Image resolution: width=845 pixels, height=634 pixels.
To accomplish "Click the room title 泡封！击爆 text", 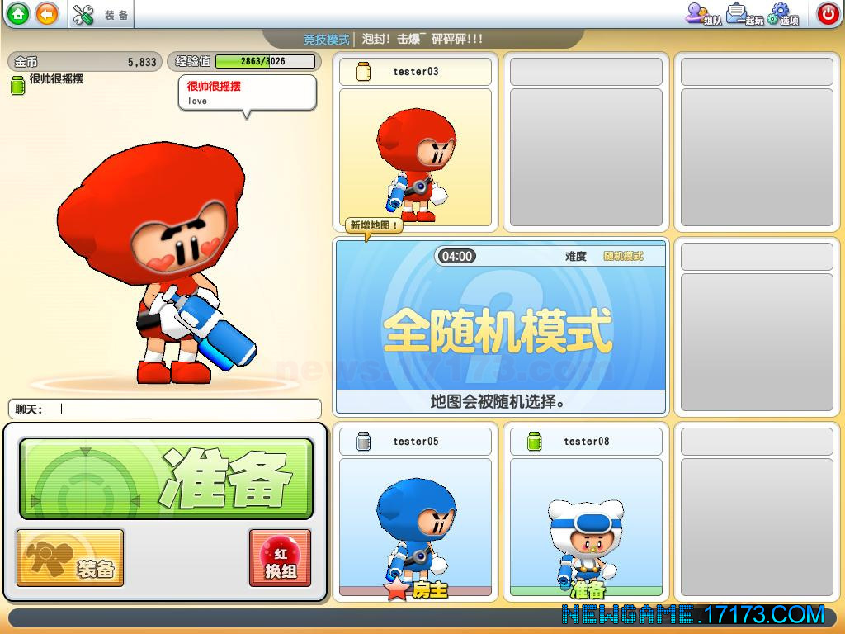I will click(x=422, y=40).
